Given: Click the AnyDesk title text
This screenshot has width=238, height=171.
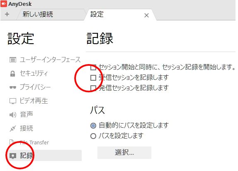Looking at the screenshot, I should (x=20, y=4).
